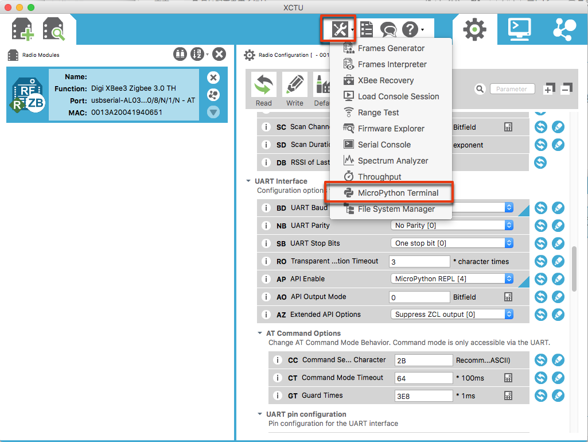The height and width of the screenshot is (442, 588).
Task: Open calculator for GT Guard Times
Action: tap(508, 396)
